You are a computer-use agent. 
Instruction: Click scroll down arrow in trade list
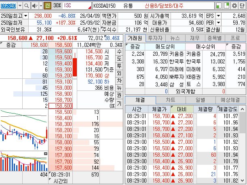(242, 181)
